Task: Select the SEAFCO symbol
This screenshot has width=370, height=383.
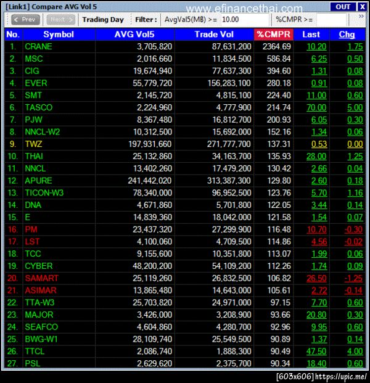Action: pos(41,327)
